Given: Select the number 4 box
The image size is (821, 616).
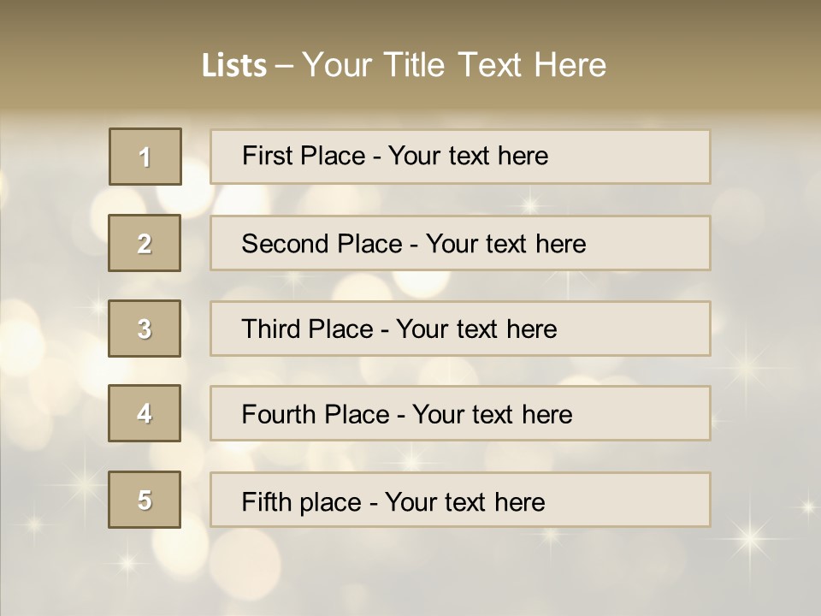Looking at the screenshot, I should pyautogui.click(x=145, y=413).
